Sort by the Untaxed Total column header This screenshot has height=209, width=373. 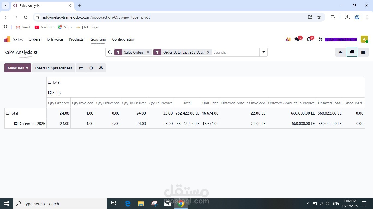click(330, 103)
